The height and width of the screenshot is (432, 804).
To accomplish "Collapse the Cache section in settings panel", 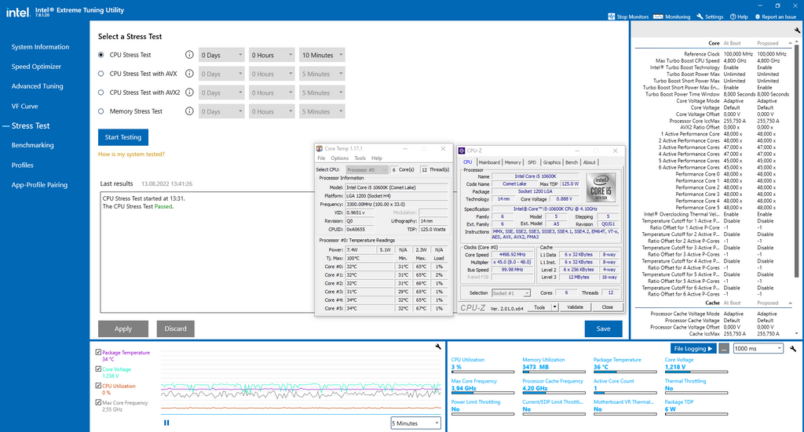I will [790, 303].
